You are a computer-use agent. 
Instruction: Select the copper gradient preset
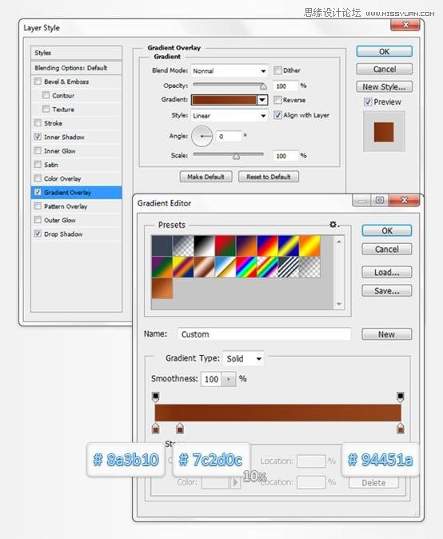(204, 267)
